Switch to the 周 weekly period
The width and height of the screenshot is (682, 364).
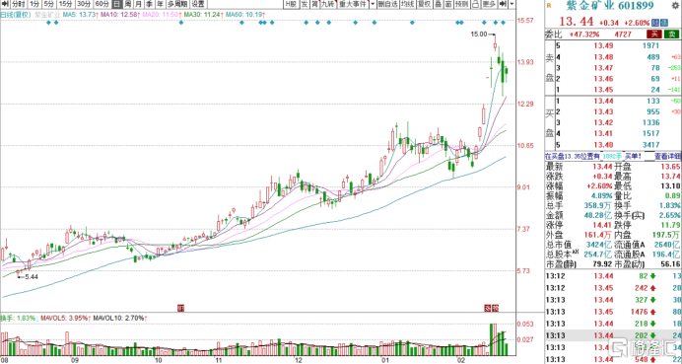[x=127, y=4]
